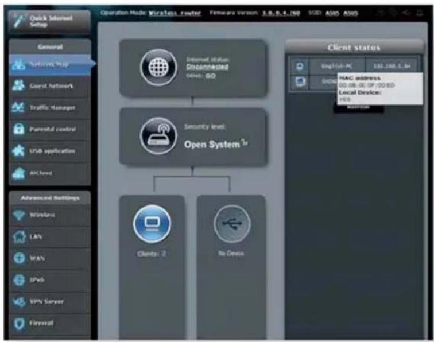This screenshot has height=342, width=434.
Task: Click the Firewall shield icon
Action: point(19,323)
